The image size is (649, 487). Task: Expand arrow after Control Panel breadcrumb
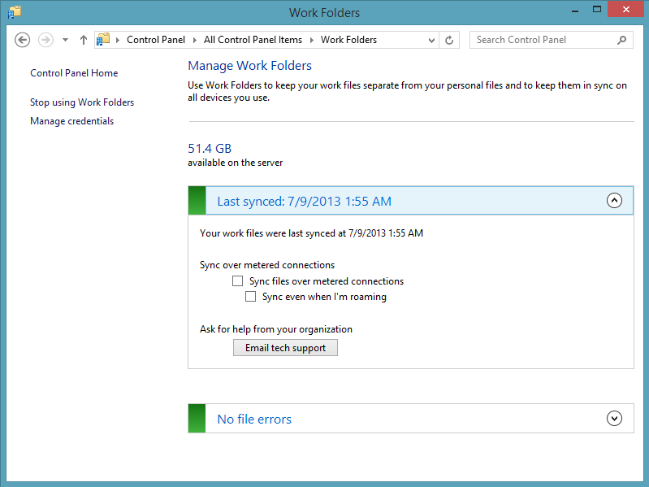coord(194,40)
